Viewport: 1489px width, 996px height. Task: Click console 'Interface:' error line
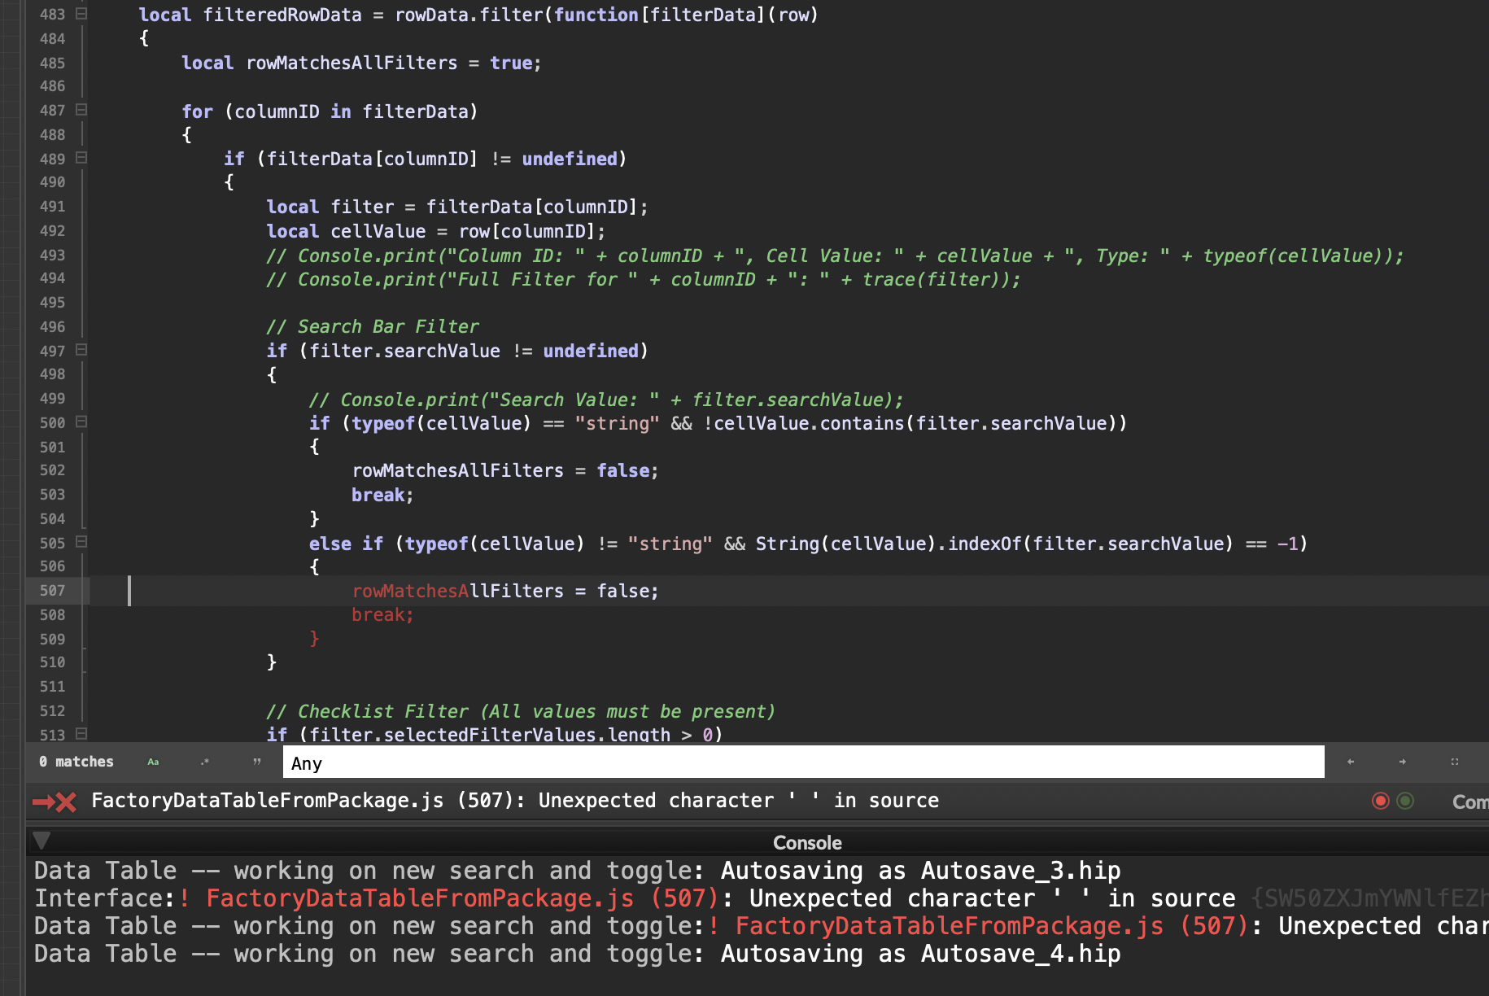(x=761, y=898)
